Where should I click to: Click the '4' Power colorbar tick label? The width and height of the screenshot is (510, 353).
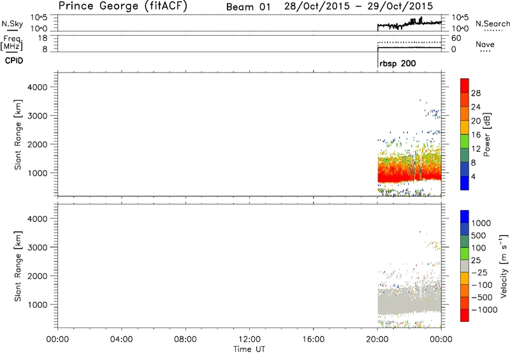473,177
